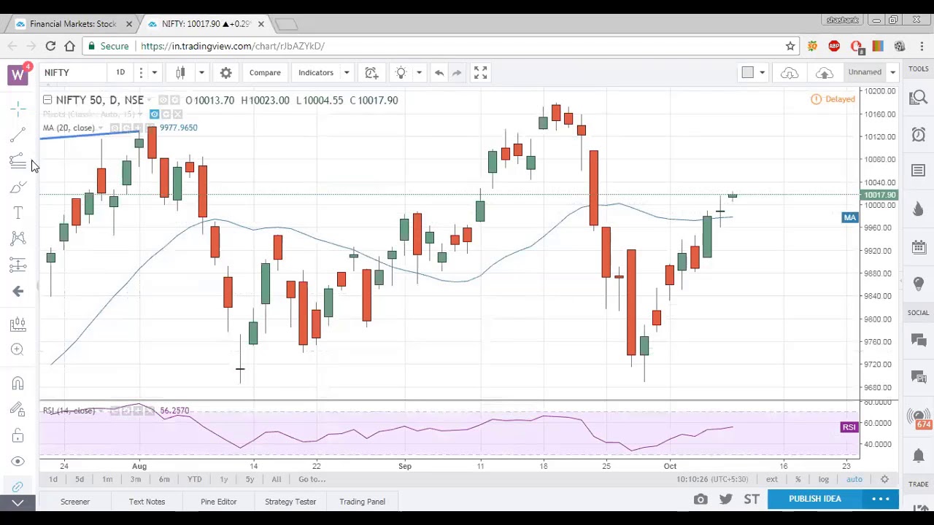Screen dimensions: 934x525
Task: Open the Alerts clock panel
Action: [918, 134]
